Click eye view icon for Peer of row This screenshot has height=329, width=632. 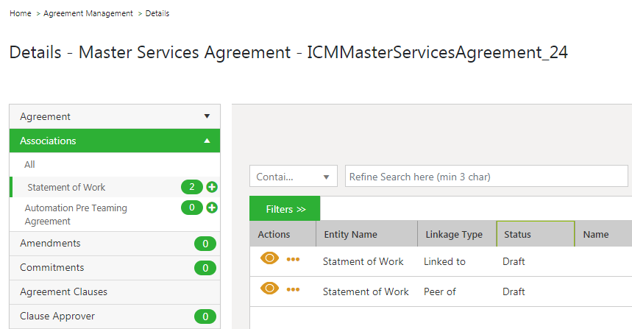click(x=270, y=289)
